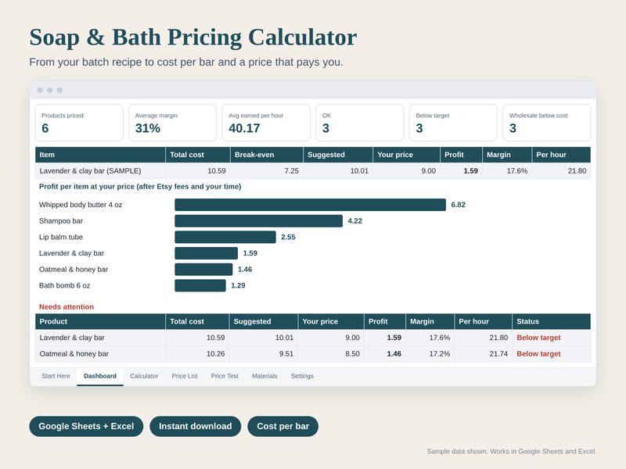
Task: Switch to the Settings tab
Action: (302, 376)
